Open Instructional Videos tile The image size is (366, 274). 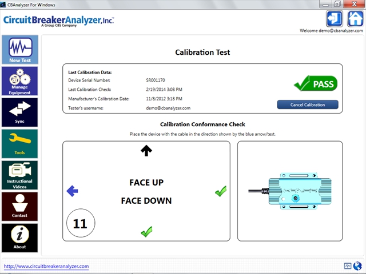click(x=19, y=175)
